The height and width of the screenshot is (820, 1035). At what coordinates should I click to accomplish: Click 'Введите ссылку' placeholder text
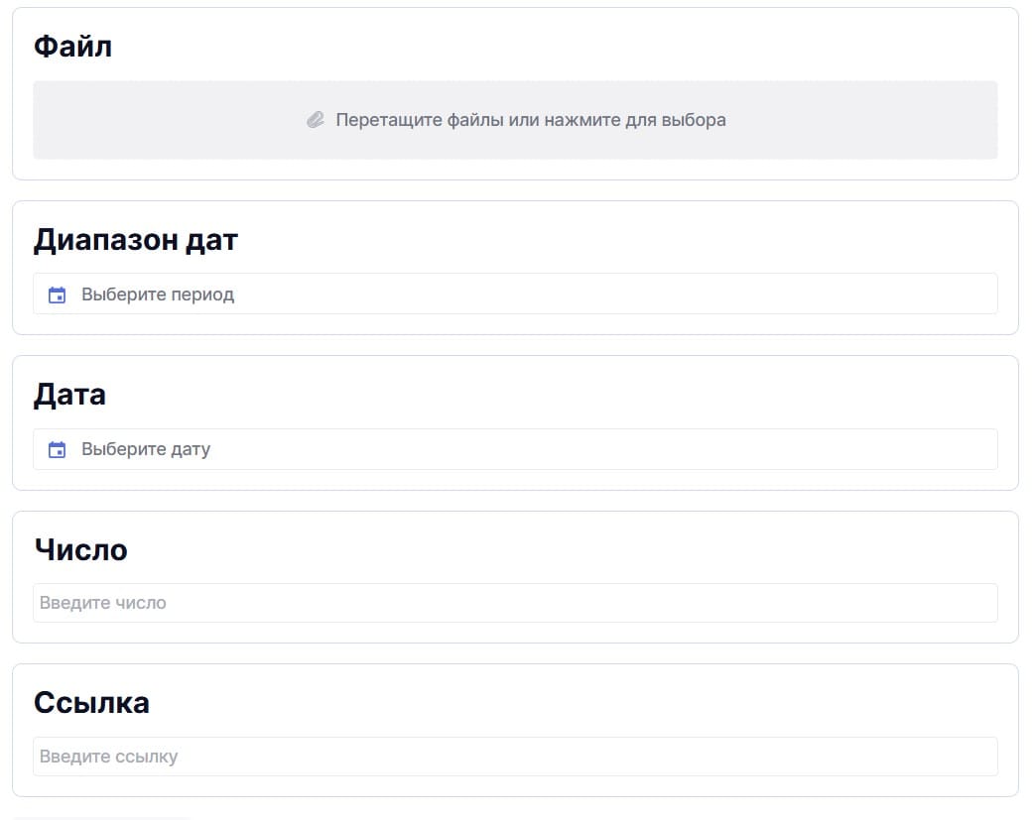point(109,757)
